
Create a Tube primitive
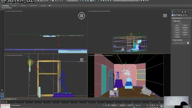click(185, 30)
